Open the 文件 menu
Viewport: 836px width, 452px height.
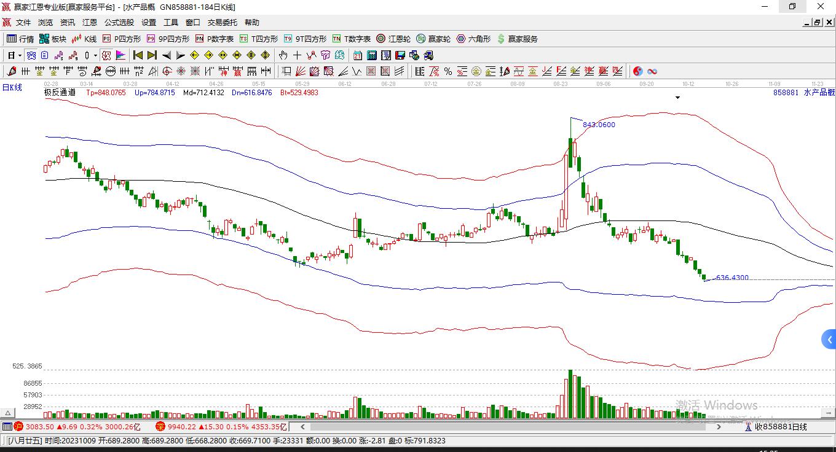(23, 23)
